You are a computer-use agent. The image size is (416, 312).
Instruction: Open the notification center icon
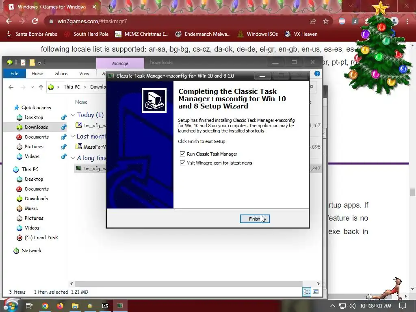(x=403, y=306)
